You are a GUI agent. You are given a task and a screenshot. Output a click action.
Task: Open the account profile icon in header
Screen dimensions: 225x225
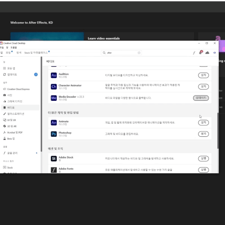pos(215,53)
